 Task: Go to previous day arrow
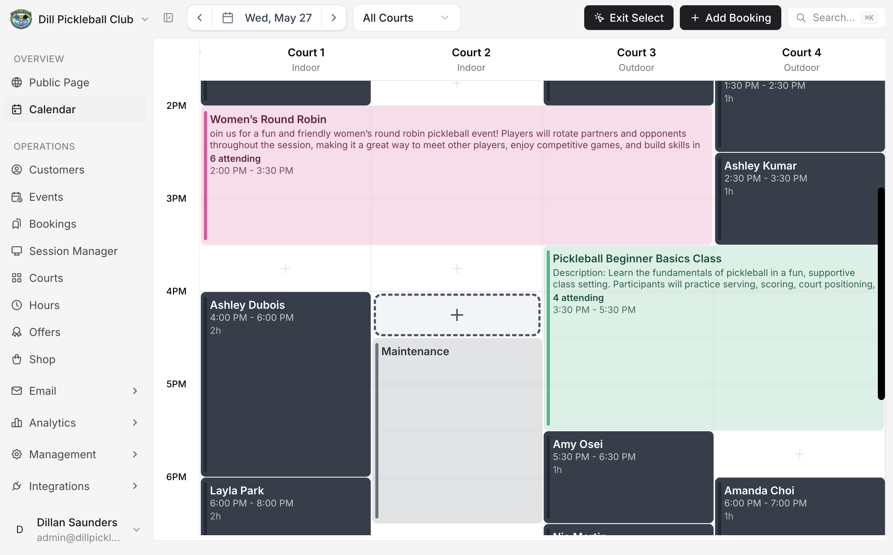tap(200, 18)
